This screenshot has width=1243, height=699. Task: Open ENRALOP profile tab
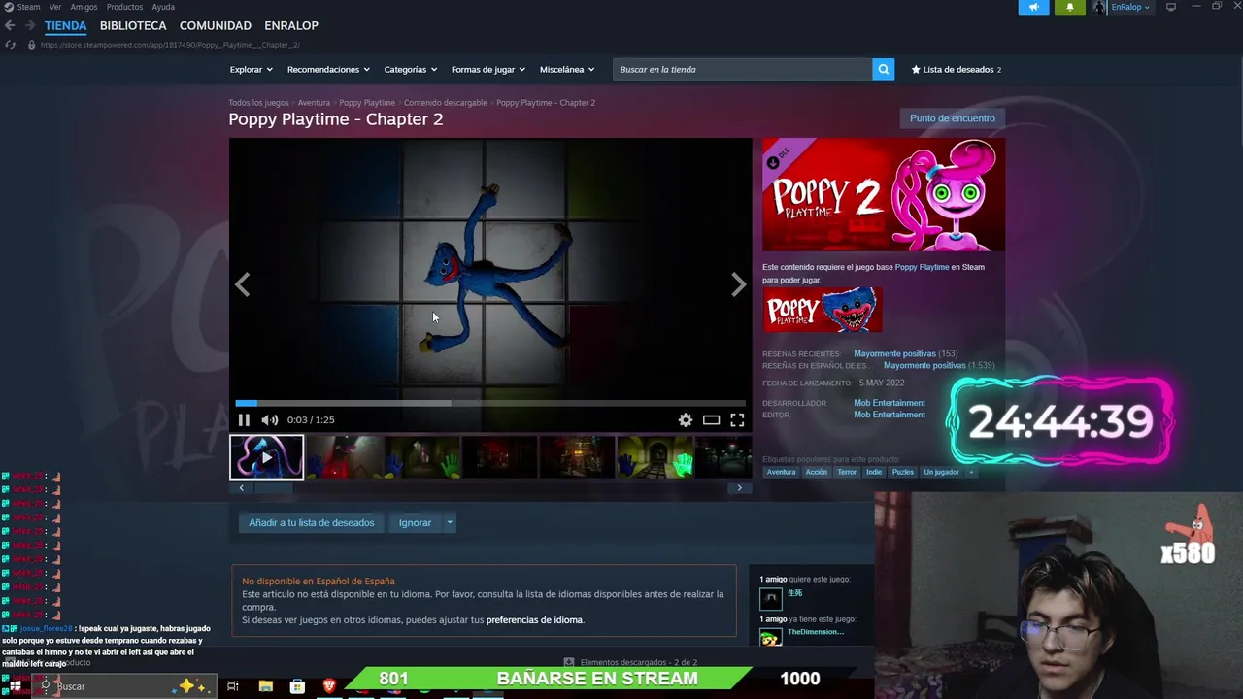click(291, 25)
